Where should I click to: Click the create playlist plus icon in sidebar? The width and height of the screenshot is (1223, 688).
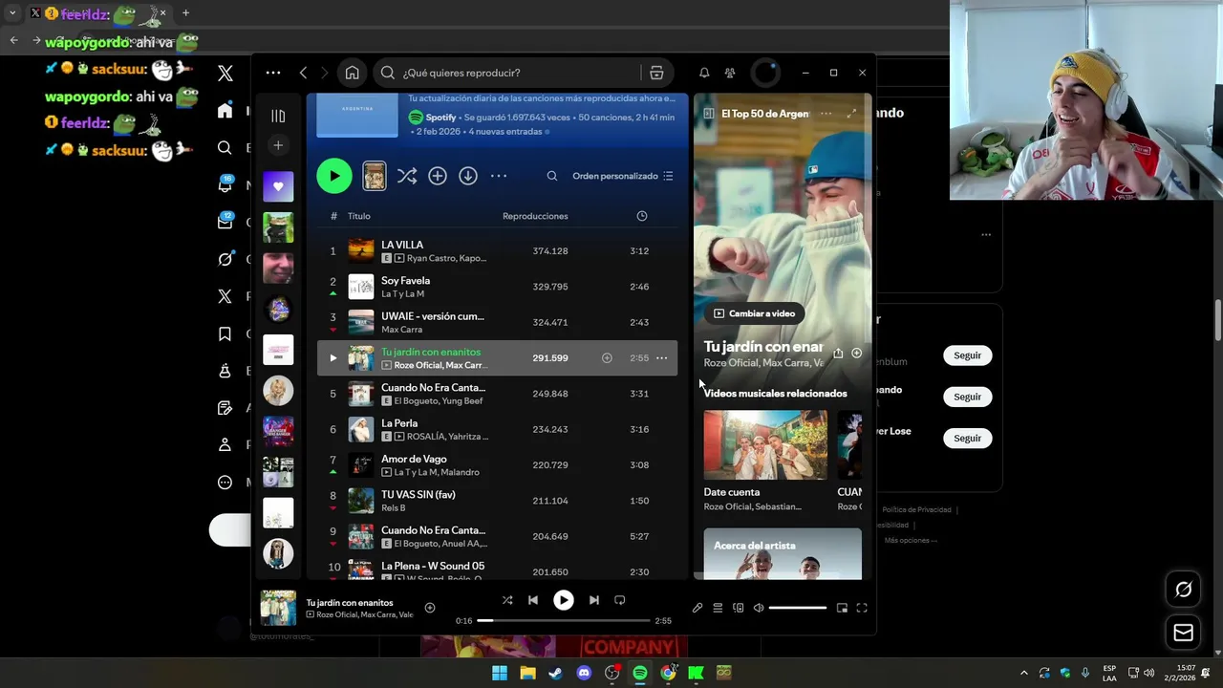point(278,145)
